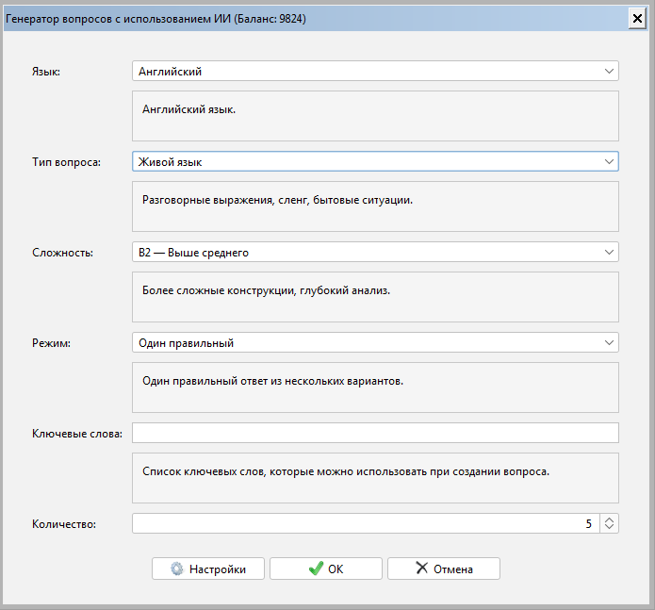Screen dimensions: 655x610
Task: Click the 'Язык:' label
Action: [46, 72]
